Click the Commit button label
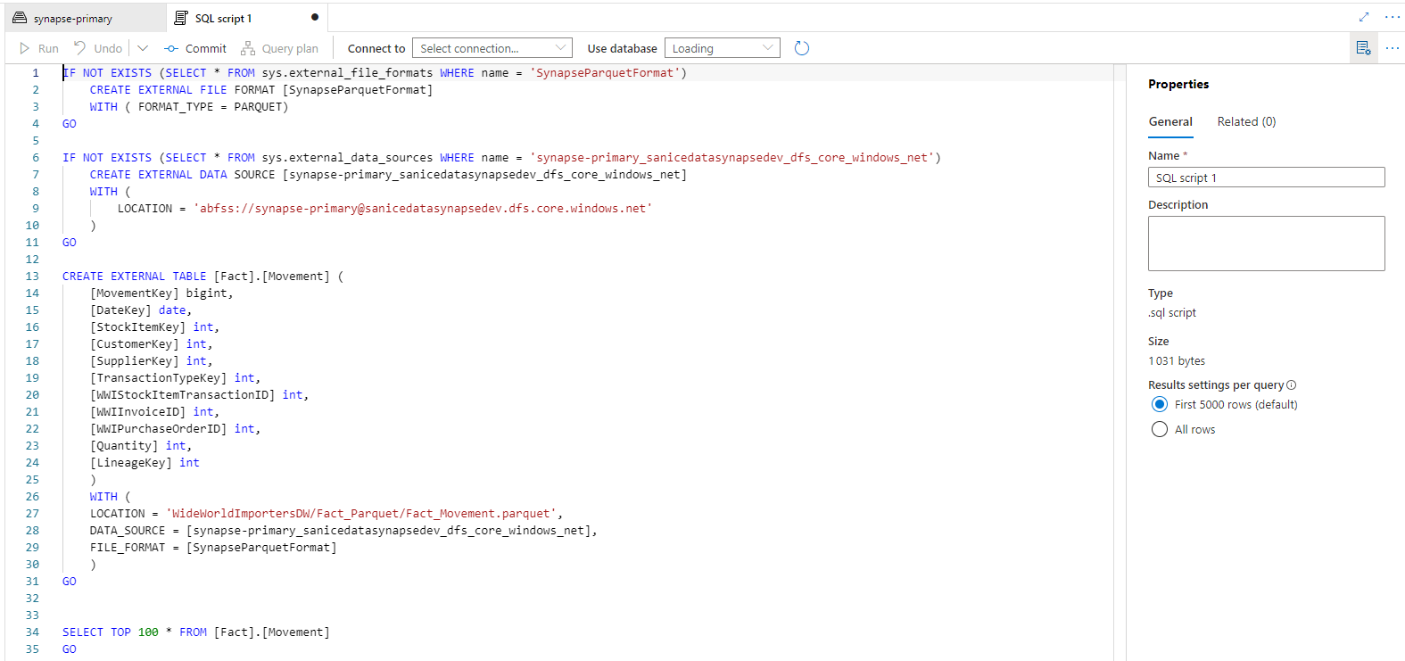This screenshot has width=1405, height=661. pyautogui.click(x=206, y=48)
